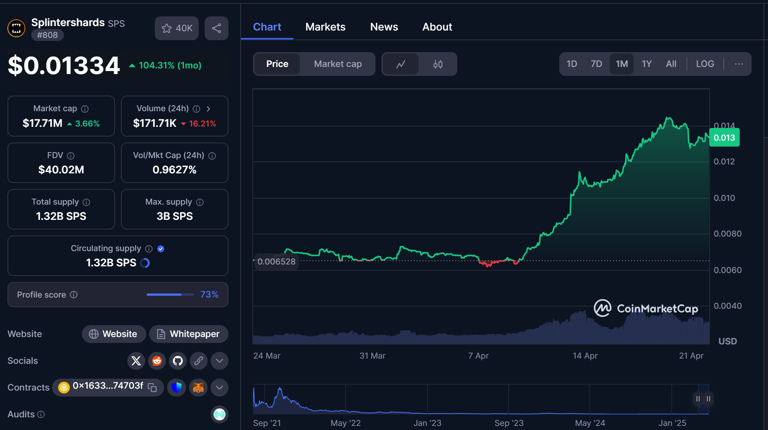Show FDV info icon
This screenshot has height=430, width=768.
tap(71, 155)
